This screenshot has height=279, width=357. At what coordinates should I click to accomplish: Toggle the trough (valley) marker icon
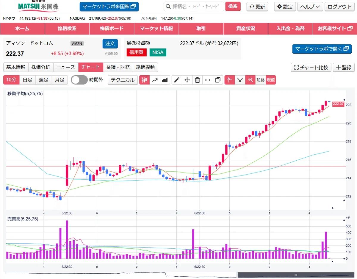pos(240,80)
